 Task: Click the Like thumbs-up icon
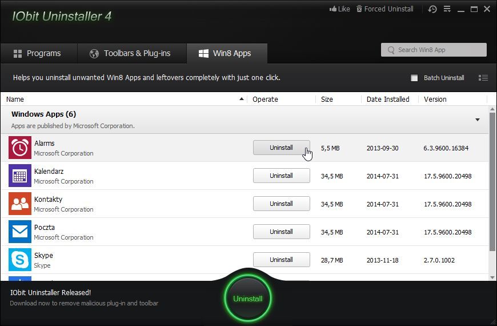pyautogui.click(x=333, y=9)
